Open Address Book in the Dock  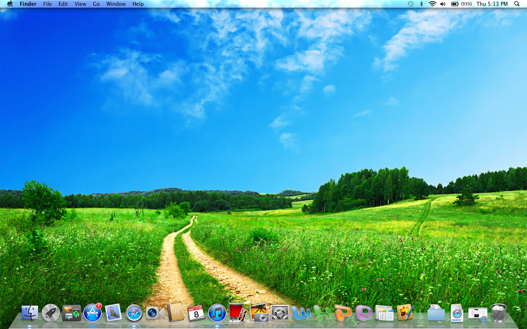tap(176, 313)
